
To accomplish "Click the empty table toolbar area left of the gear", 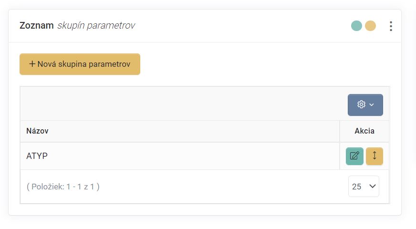I will 181,104.
